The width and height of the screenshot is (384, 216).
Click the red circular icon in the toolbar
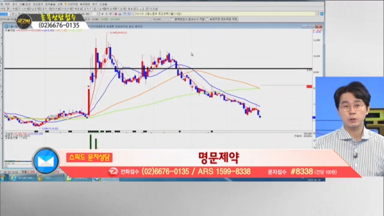(116, 14)
